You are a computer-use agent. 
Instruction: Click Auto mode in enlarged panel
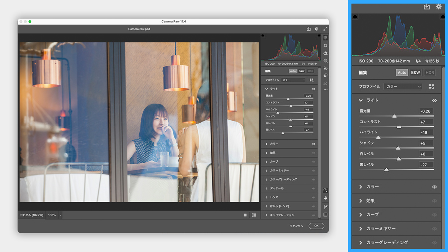tap(402, 73)
